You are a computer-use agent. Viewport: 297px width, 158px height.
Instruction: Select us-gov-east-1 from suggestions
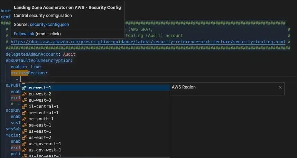(x=95, y=144)
